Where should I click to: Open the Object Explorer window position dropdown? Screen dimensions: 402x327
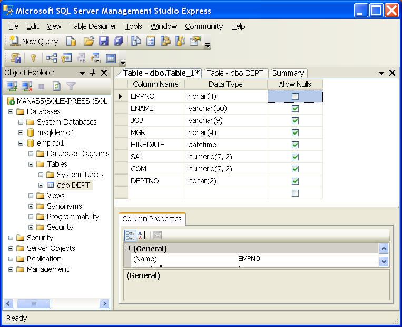coord(82,73)
